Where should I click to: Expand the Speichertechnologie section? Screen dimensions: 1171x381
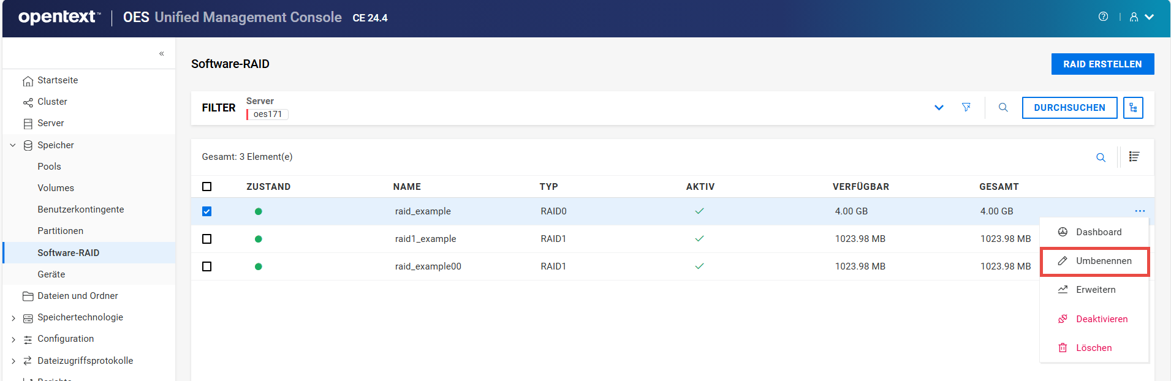[x=13, y=318]
